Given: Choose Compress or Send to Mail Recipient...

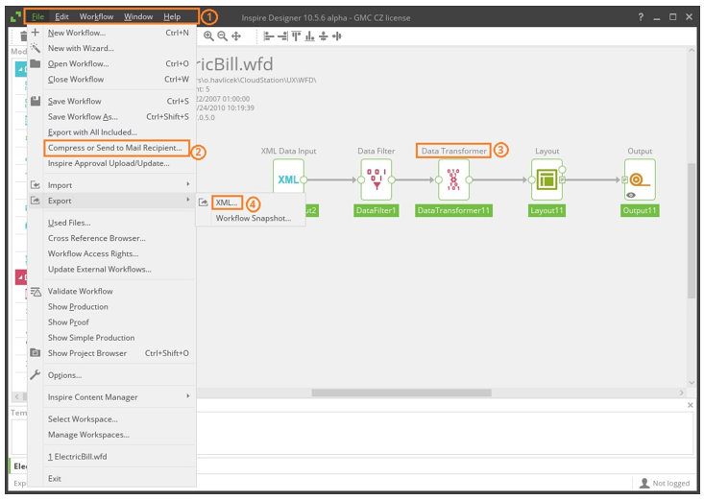Looking at the screenshot, I should coord(111,148).
